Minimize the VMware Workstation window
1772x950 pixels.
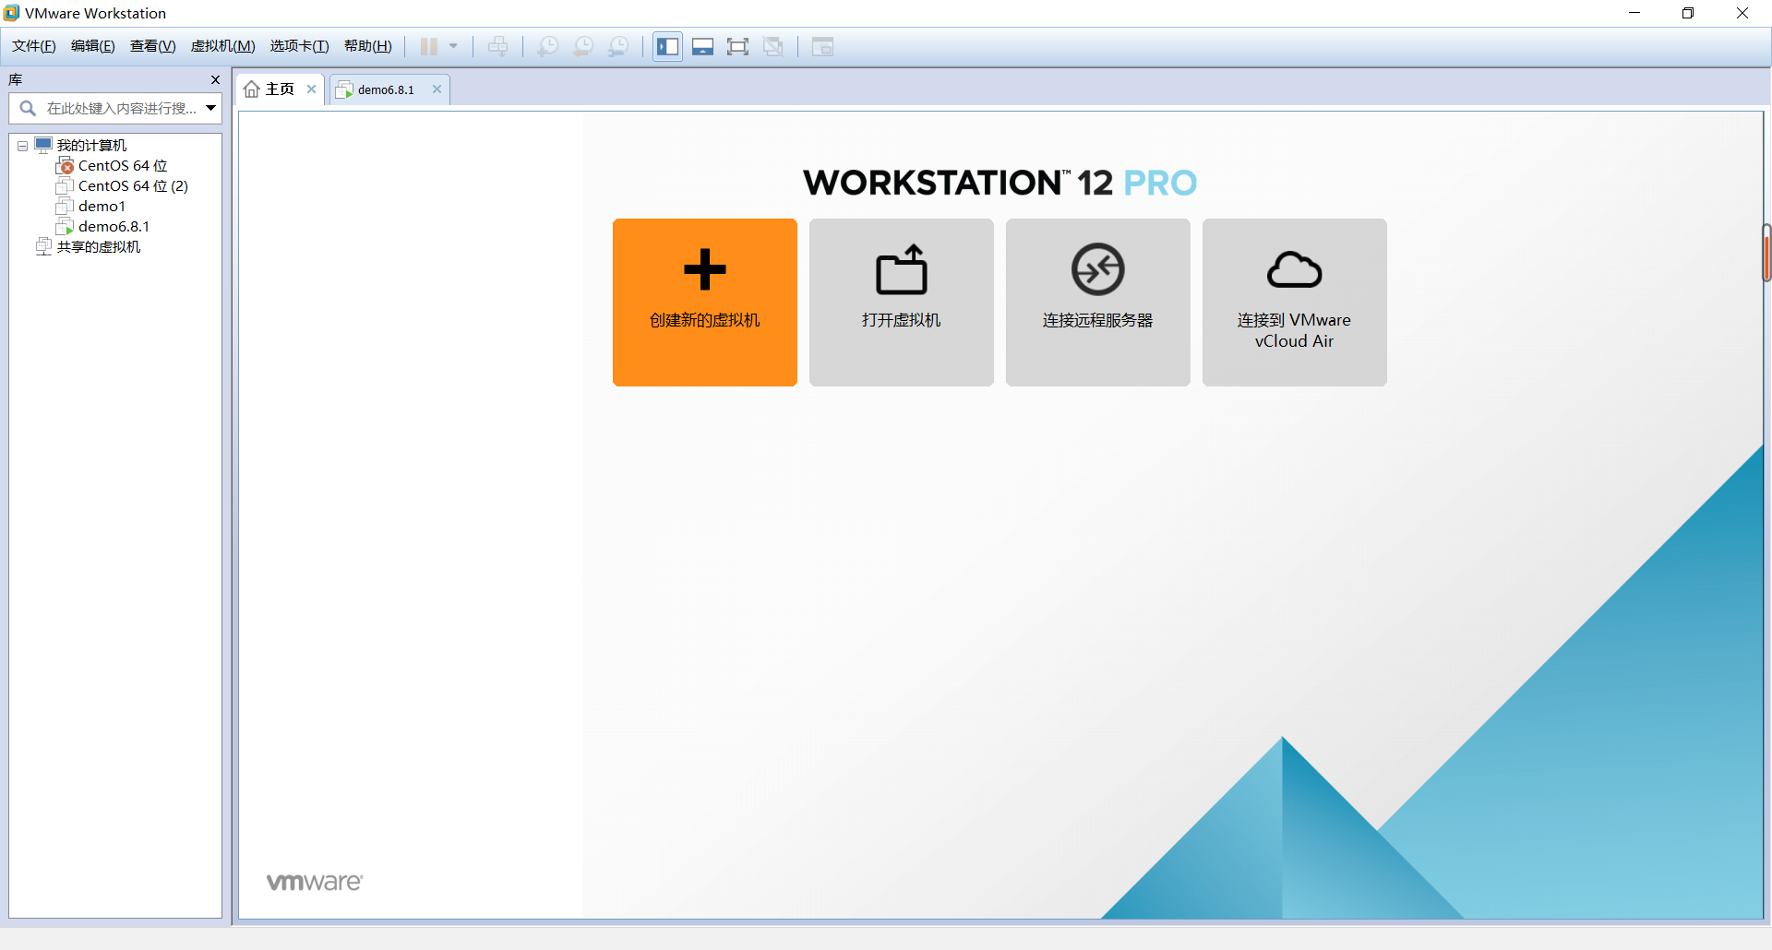pos(1634,13)
